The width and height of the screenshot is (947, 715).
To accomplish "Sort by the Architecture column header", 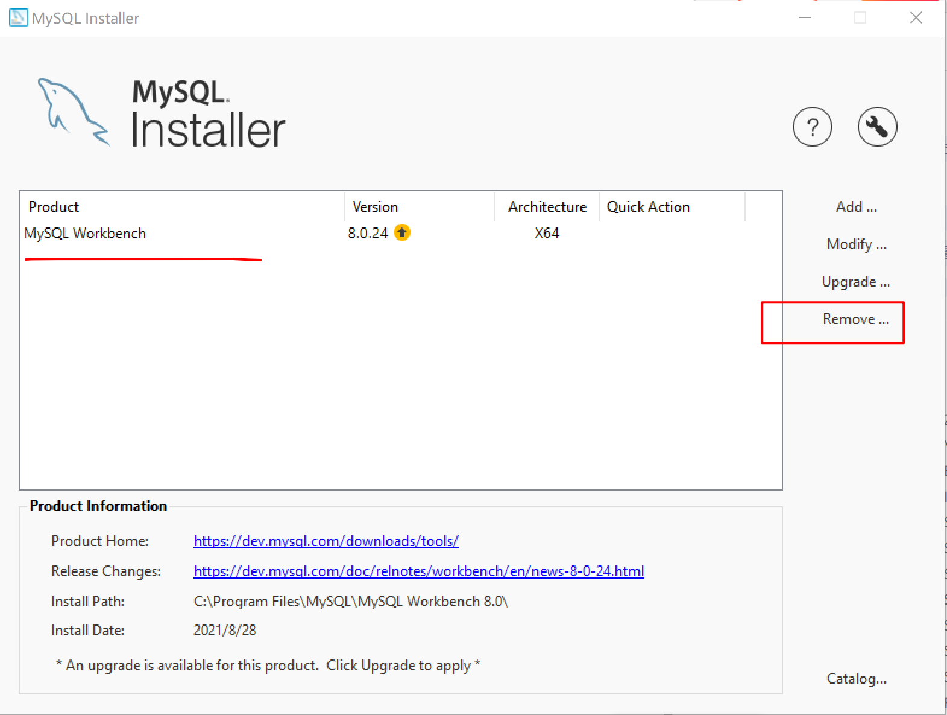I will point(547,207).
